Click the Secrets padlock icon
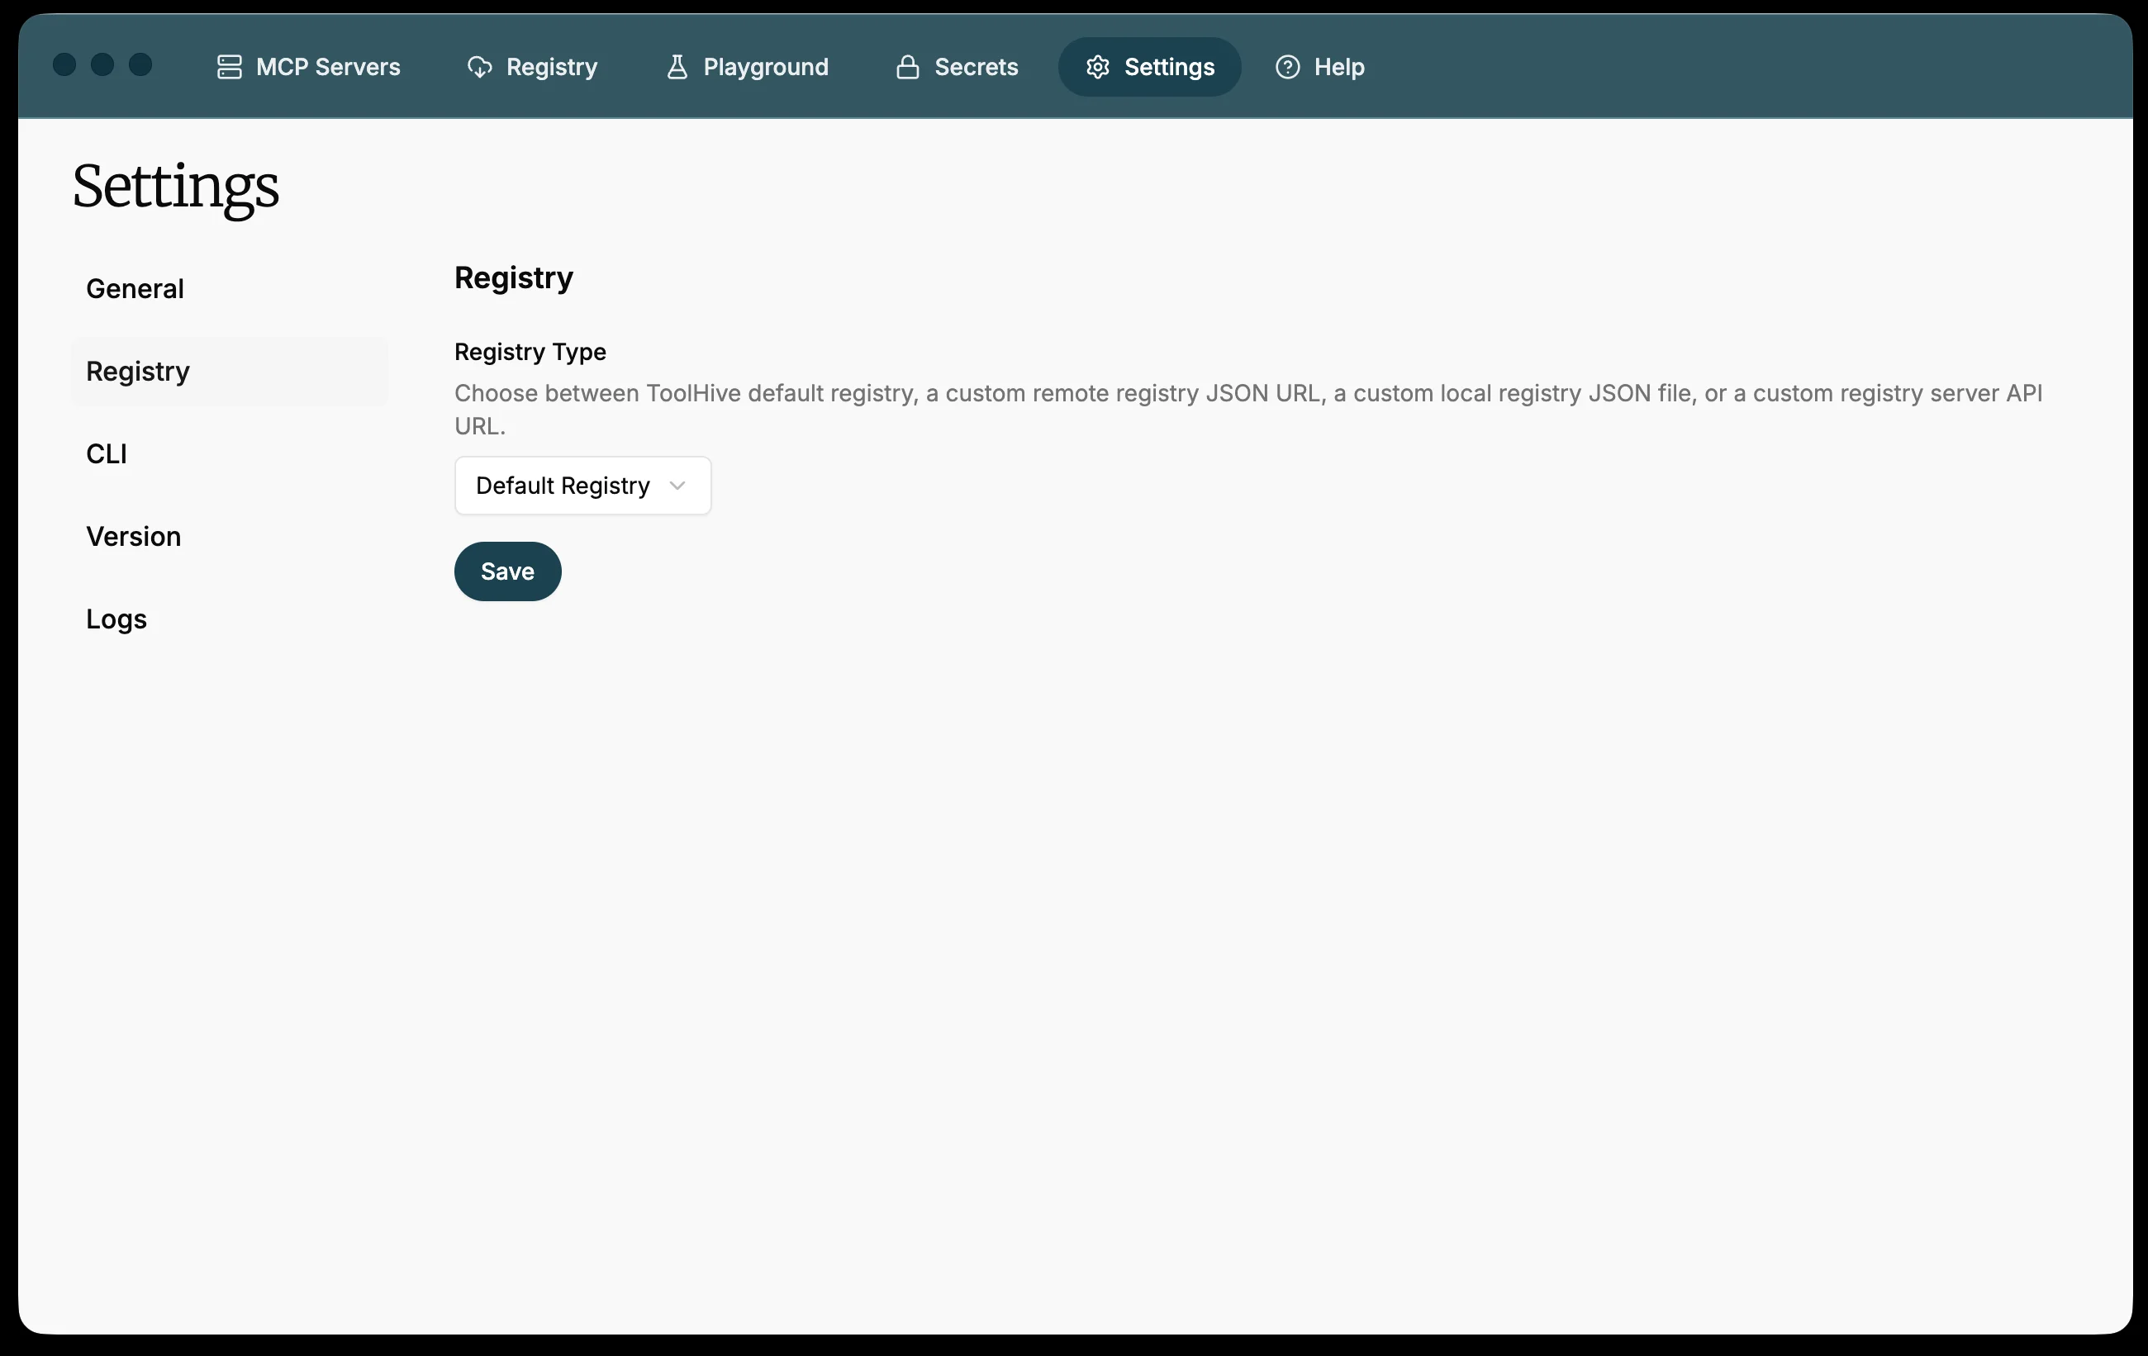2148x1356 pixels. pos(907,67)
